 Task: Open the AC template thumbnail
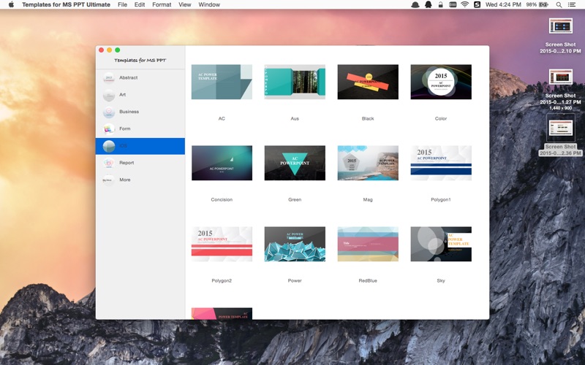pos(222,82)
